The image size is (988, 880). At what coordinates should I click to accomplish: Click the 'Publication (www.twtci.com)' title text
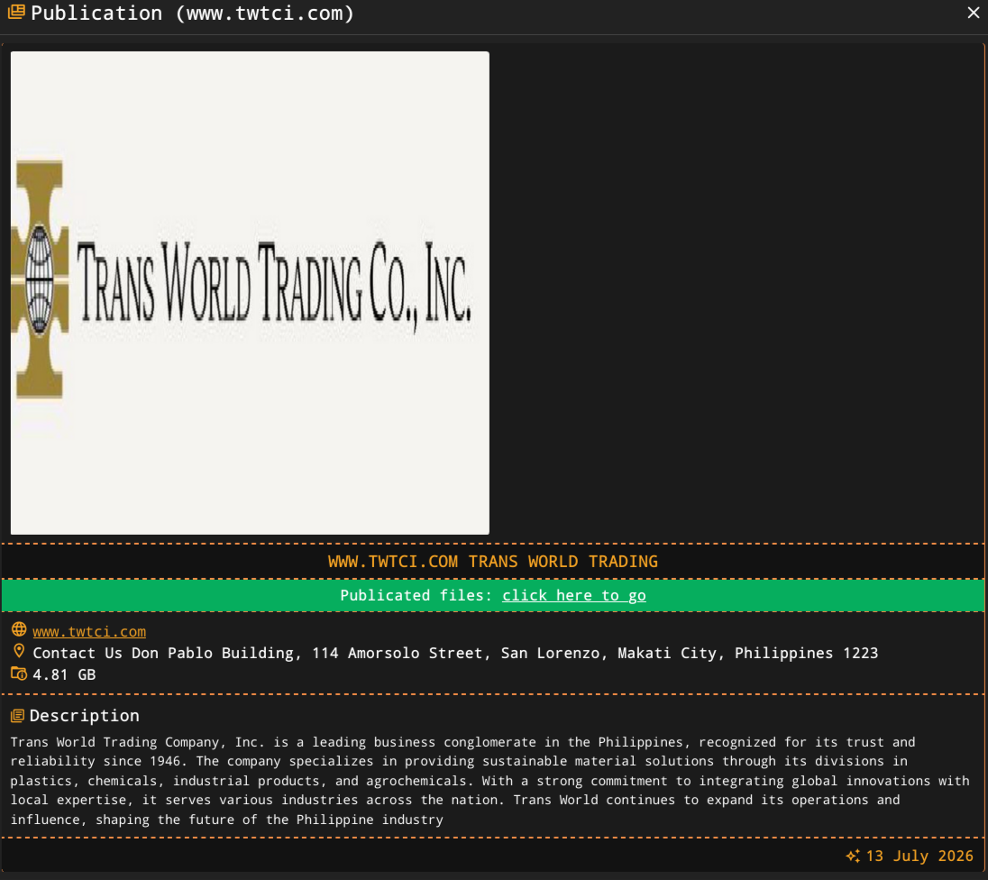193,13
